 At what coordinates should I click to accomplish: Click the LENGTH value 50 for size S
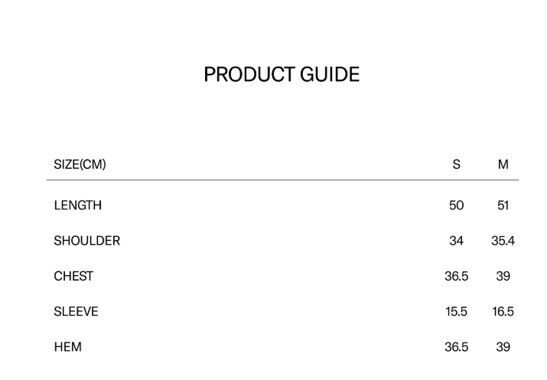[x=457, y=205]
